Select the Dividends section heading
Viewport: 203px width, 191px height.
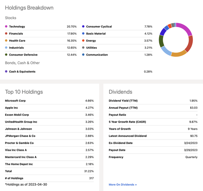pyautogui.click(x=121, y=92)
